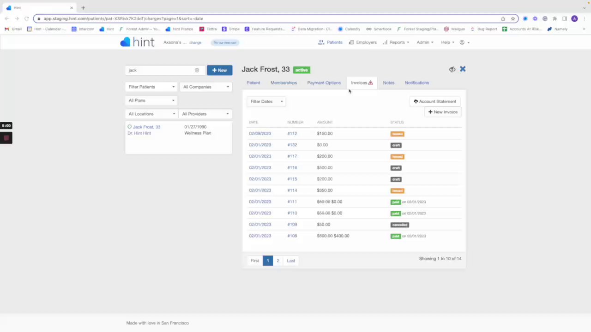Viewport: 591px width, 332px height.
Task: Click browser address bar URL
Action: (123, 18)
